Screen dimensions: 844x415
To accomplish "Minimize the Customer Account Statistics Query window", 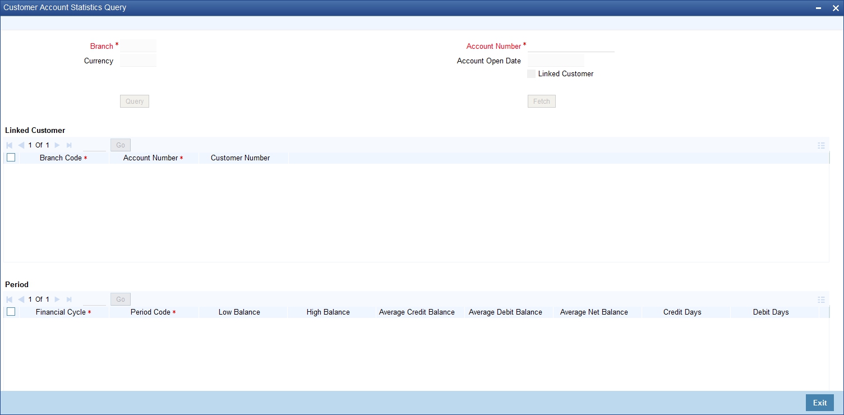I will point(819,8).
